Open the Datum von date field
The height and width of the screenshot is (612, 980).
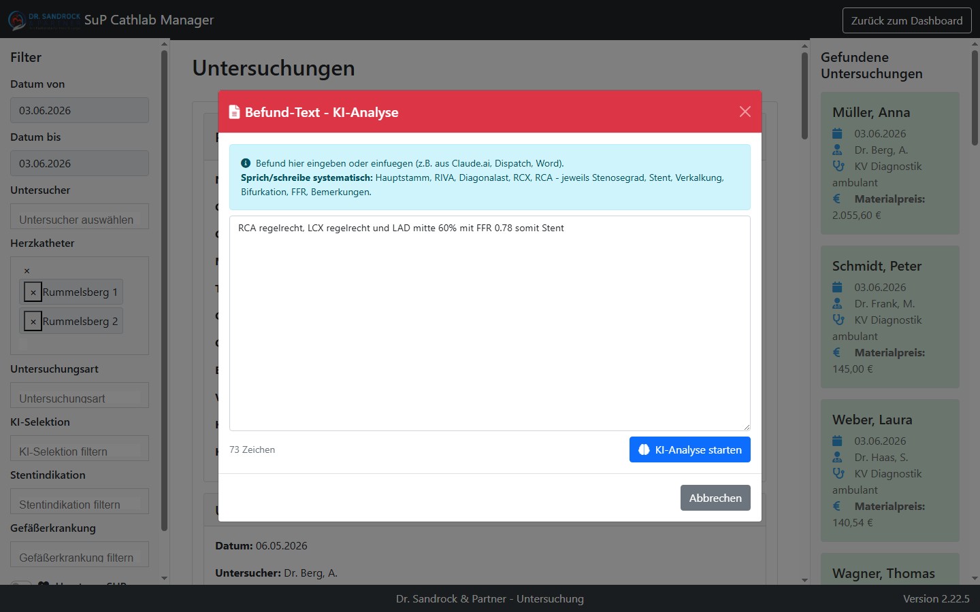pos(80,110)
